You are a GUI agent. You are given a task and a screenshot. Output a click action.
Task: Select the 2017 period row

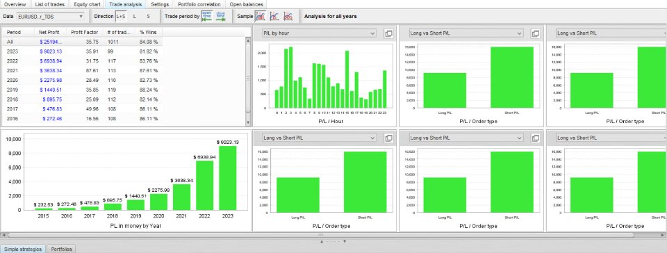pos(83,109)
